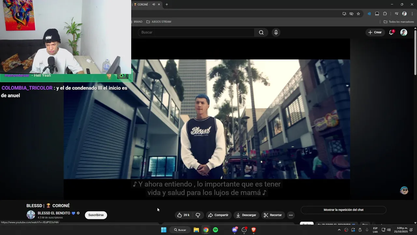The width and height of the screenshot is (417, 235).
Task: Open Brave browser from taskbar
Action: (x=254, y=230)
